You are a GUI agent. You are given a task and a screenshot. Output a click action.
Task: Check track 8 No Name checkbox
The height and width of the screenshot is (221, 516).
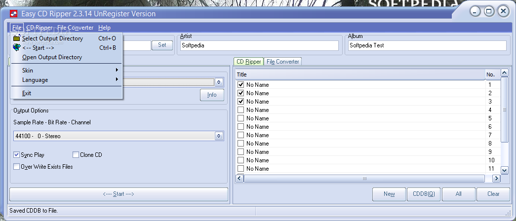240,144
